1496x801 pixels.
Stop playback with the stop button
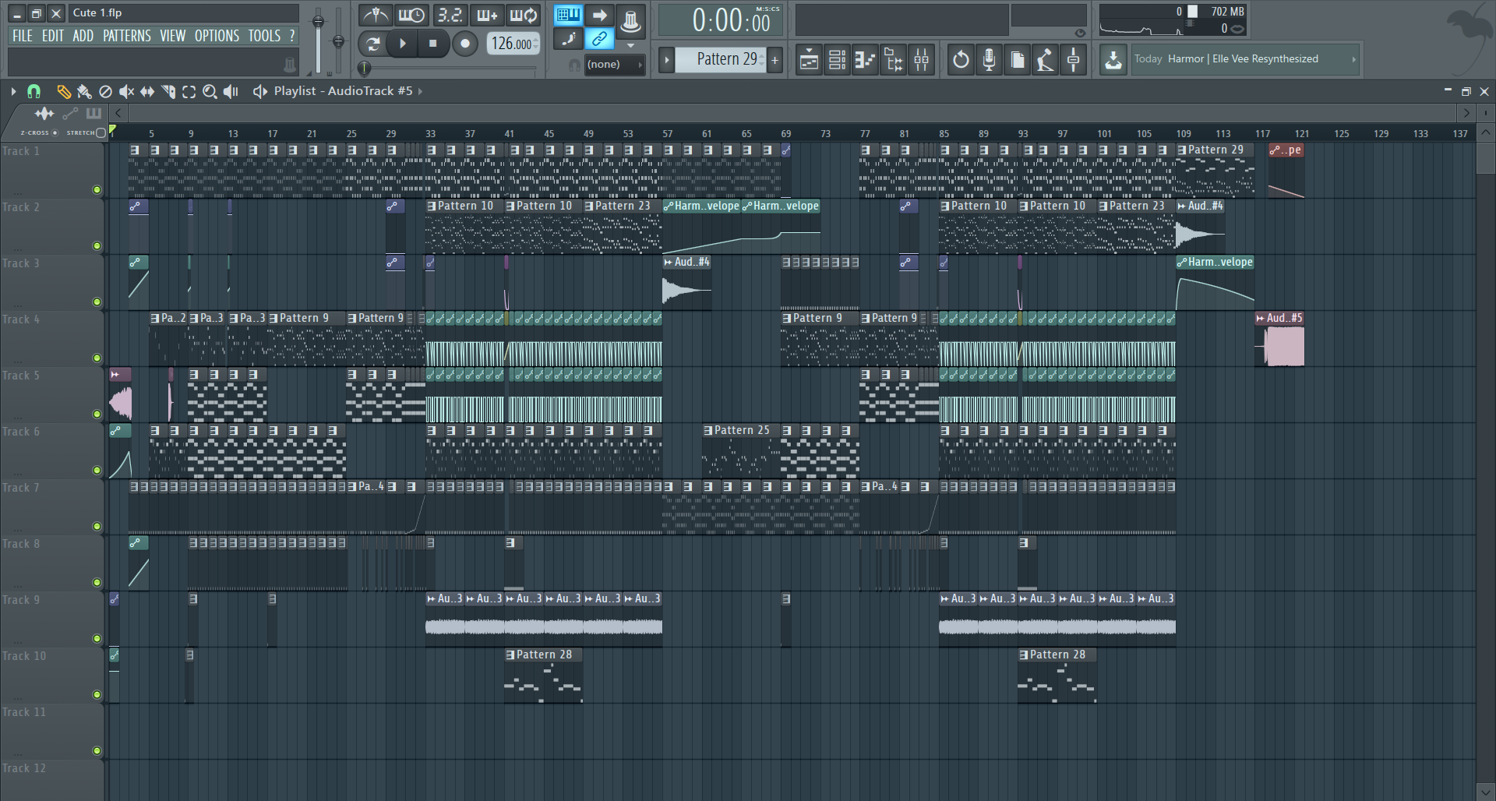pyautogui.click(x=433, y=44)
